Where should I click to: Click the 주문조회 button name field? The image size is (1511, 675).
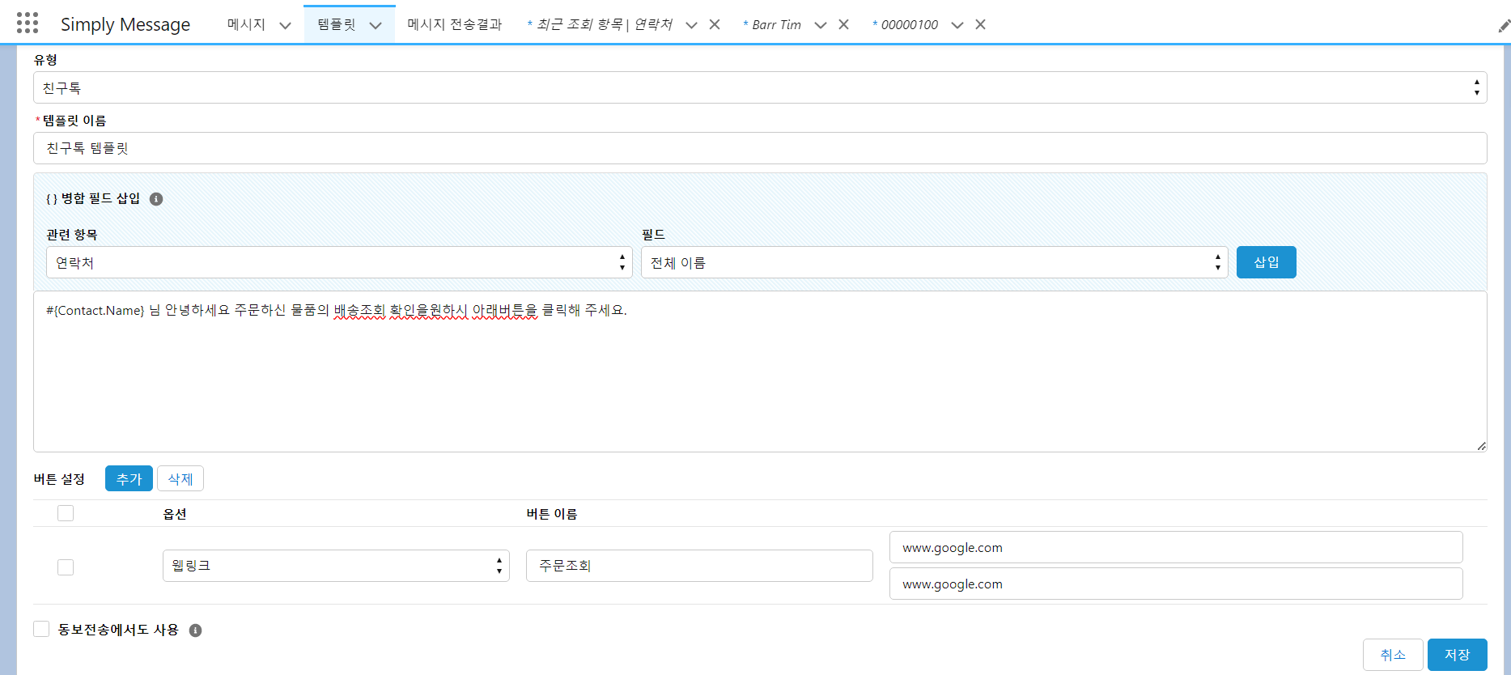[698, 566]
